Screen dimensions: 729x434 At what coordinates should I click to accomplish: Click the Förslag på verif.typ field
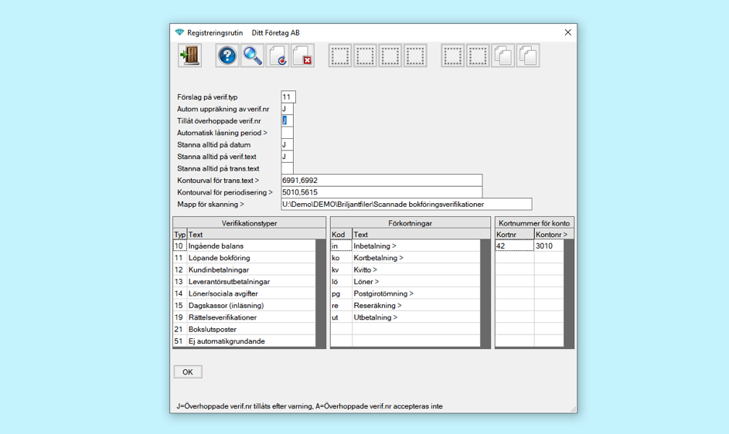288,97
